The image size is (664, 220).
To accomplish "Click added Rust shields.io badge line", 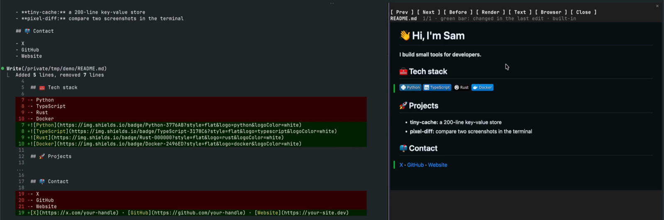I will [191, 137].
